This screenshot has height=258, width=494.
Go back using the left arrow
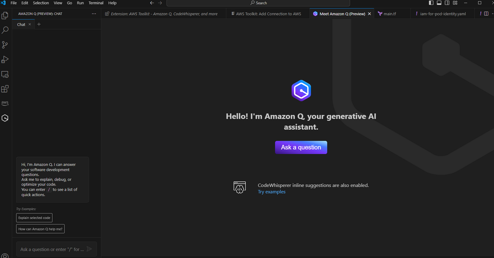[152, 3]
